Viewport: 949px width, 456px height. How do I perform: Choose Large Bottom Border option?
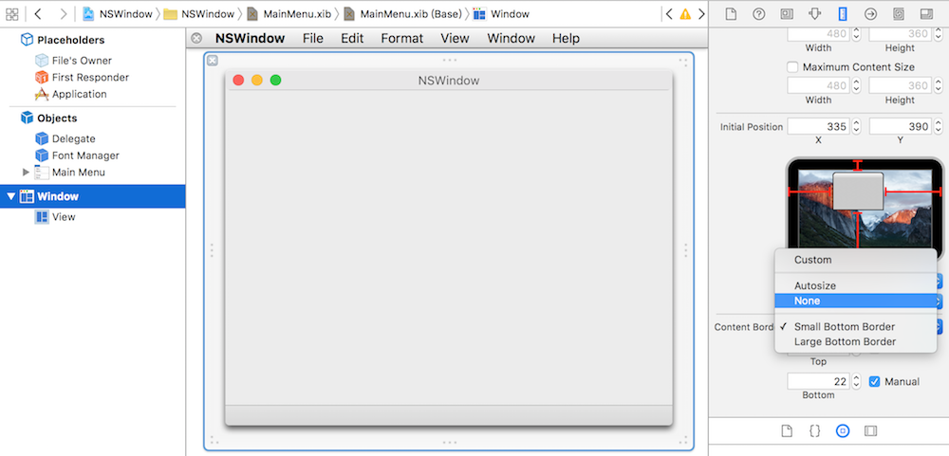(x=845, y=341)
